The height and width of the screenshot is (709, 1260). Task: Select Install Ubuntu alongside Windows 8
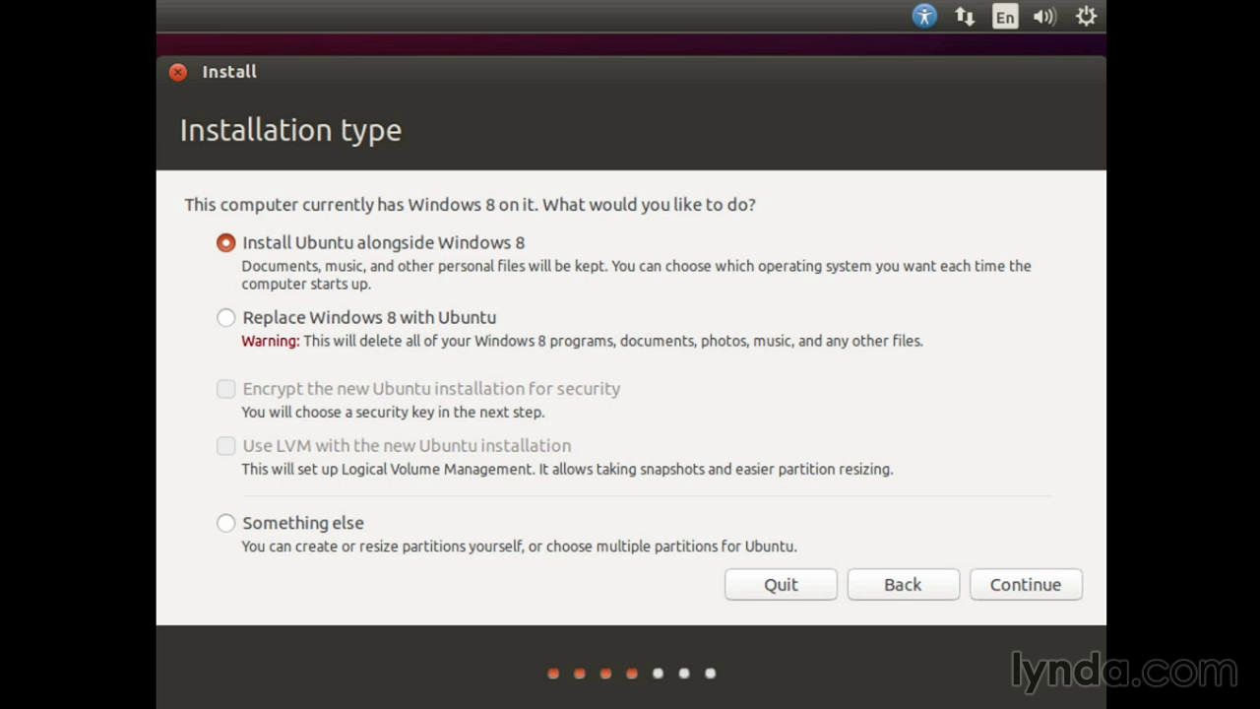226,242
